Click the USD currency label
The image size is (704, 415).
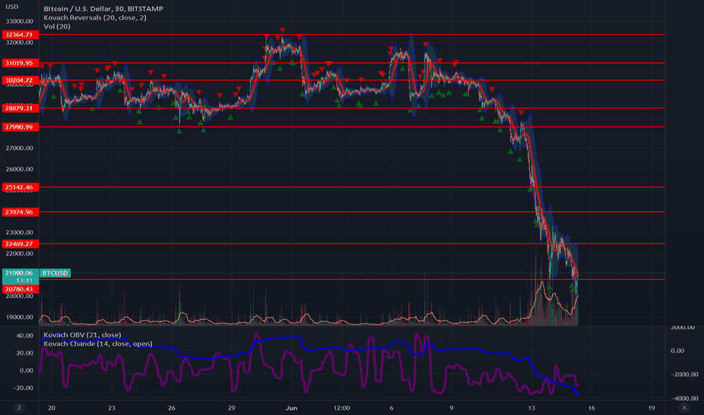point(11,7)
